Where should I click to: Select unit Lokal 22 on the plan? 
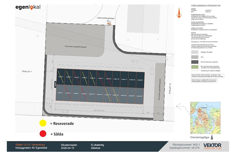[140, 96]
